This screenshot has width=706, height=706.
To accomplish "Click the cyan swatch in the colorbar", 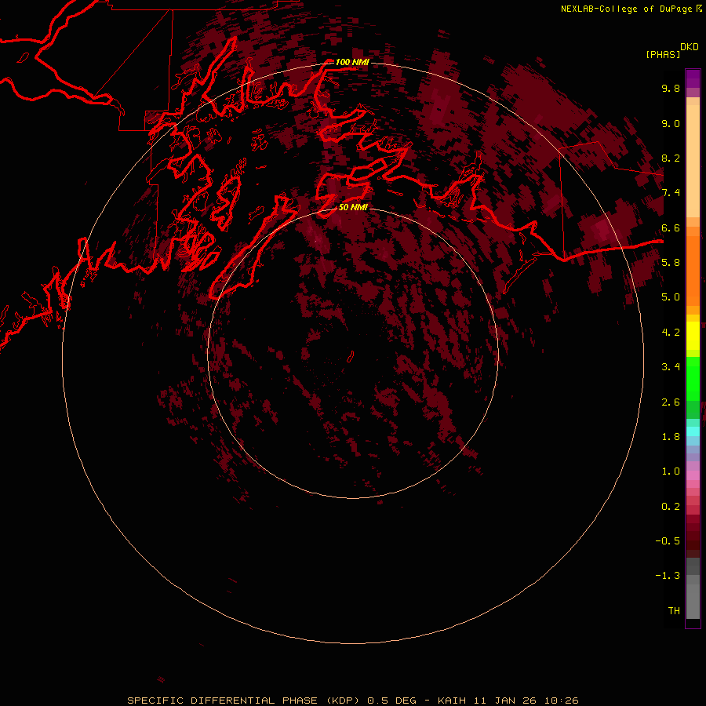I will (693, 431).
